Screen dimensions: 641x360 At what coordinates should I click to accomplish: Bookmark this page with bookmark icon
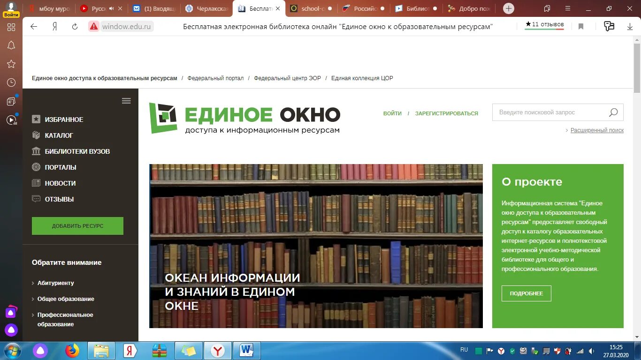pos(581,27)
